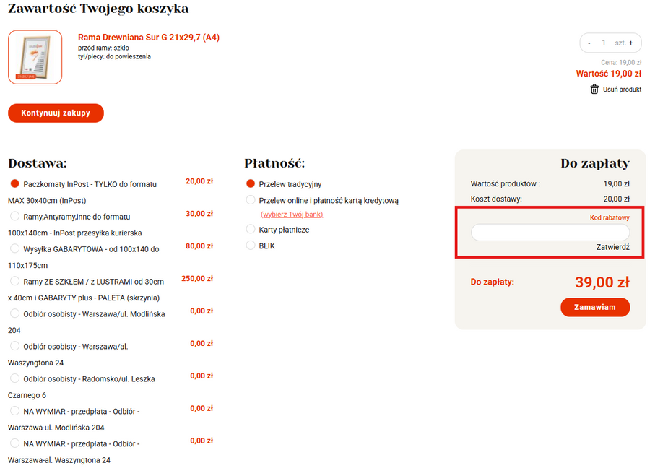This screenshot has height=468, width=650.
Task: Choose InPost przesyłka kurierska delivery for 30,00 zł
Action: [14, 216]
